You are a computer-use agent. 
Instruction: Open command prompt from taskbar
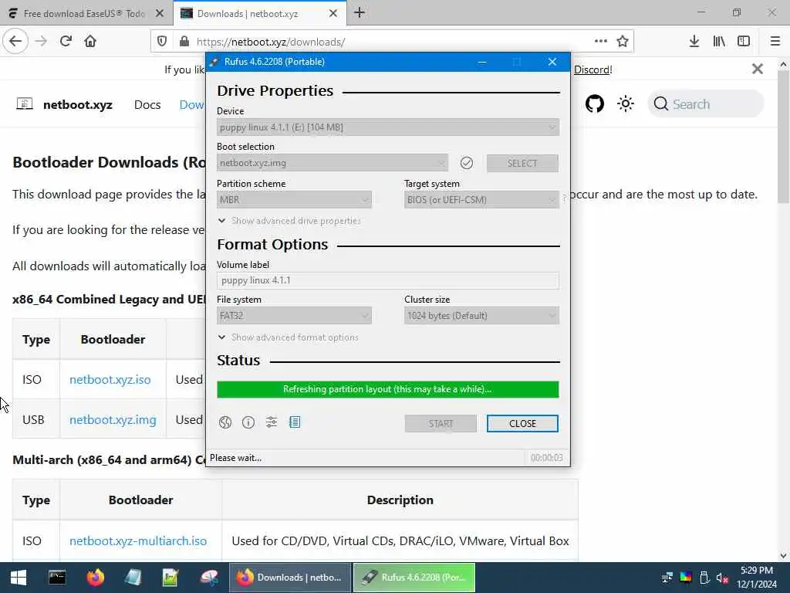pyautogui.click(x=57, y=578)
